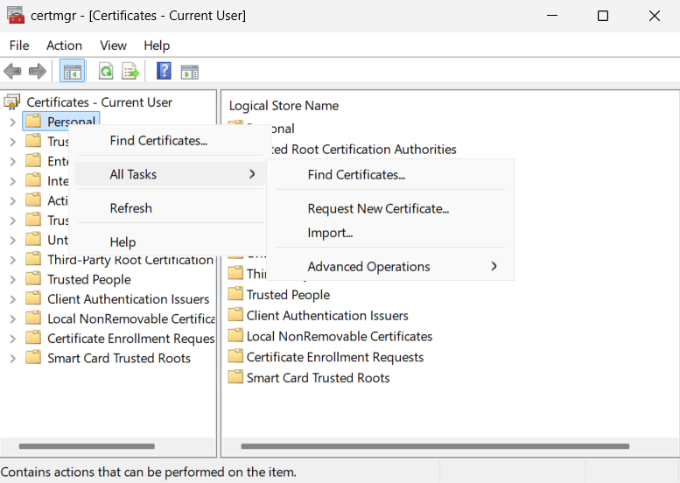
Task: Toggle the Show/Hide Action Pane icon
Action: point(190,72)
